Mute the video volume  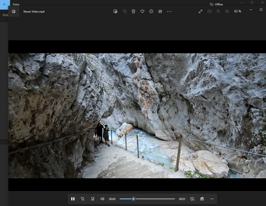[102, 199]
